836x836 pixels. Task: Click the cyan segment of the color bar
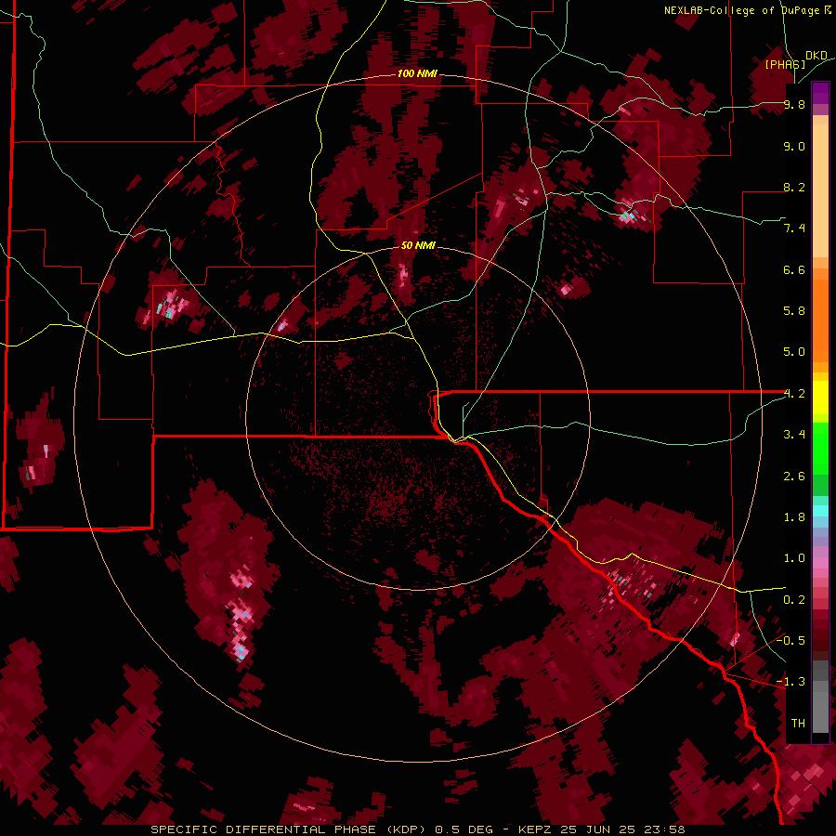coord(820,511)
